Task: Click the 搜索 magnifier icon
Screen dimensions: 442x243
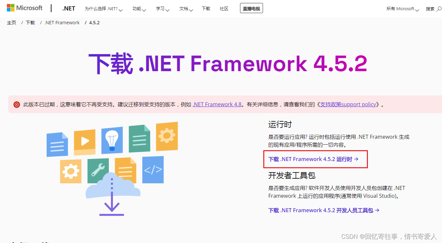Action: point(439,9)
